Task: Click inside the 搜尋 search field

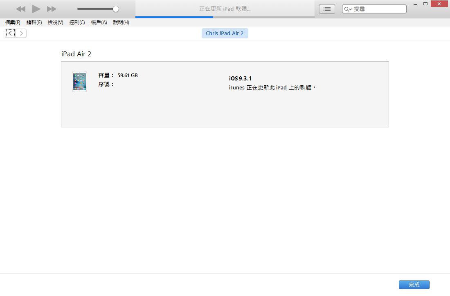Action: pos(378,9)
